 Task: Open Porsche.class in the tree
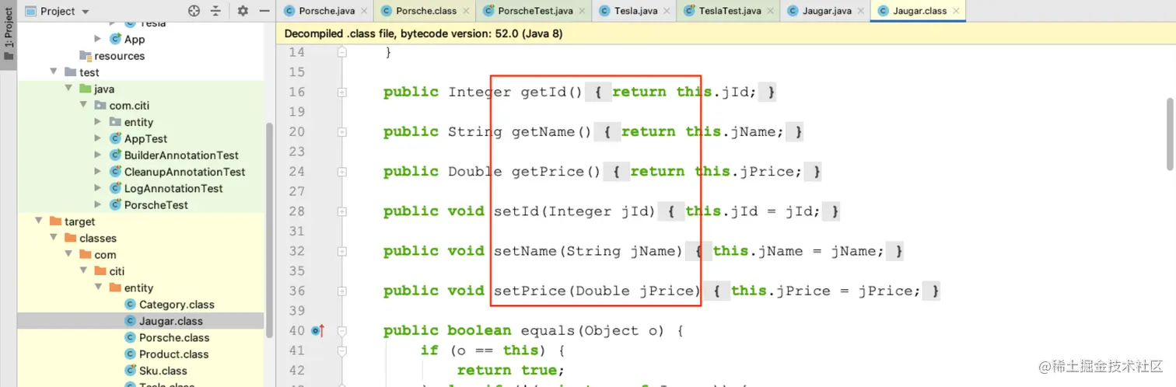pos(174,337)
